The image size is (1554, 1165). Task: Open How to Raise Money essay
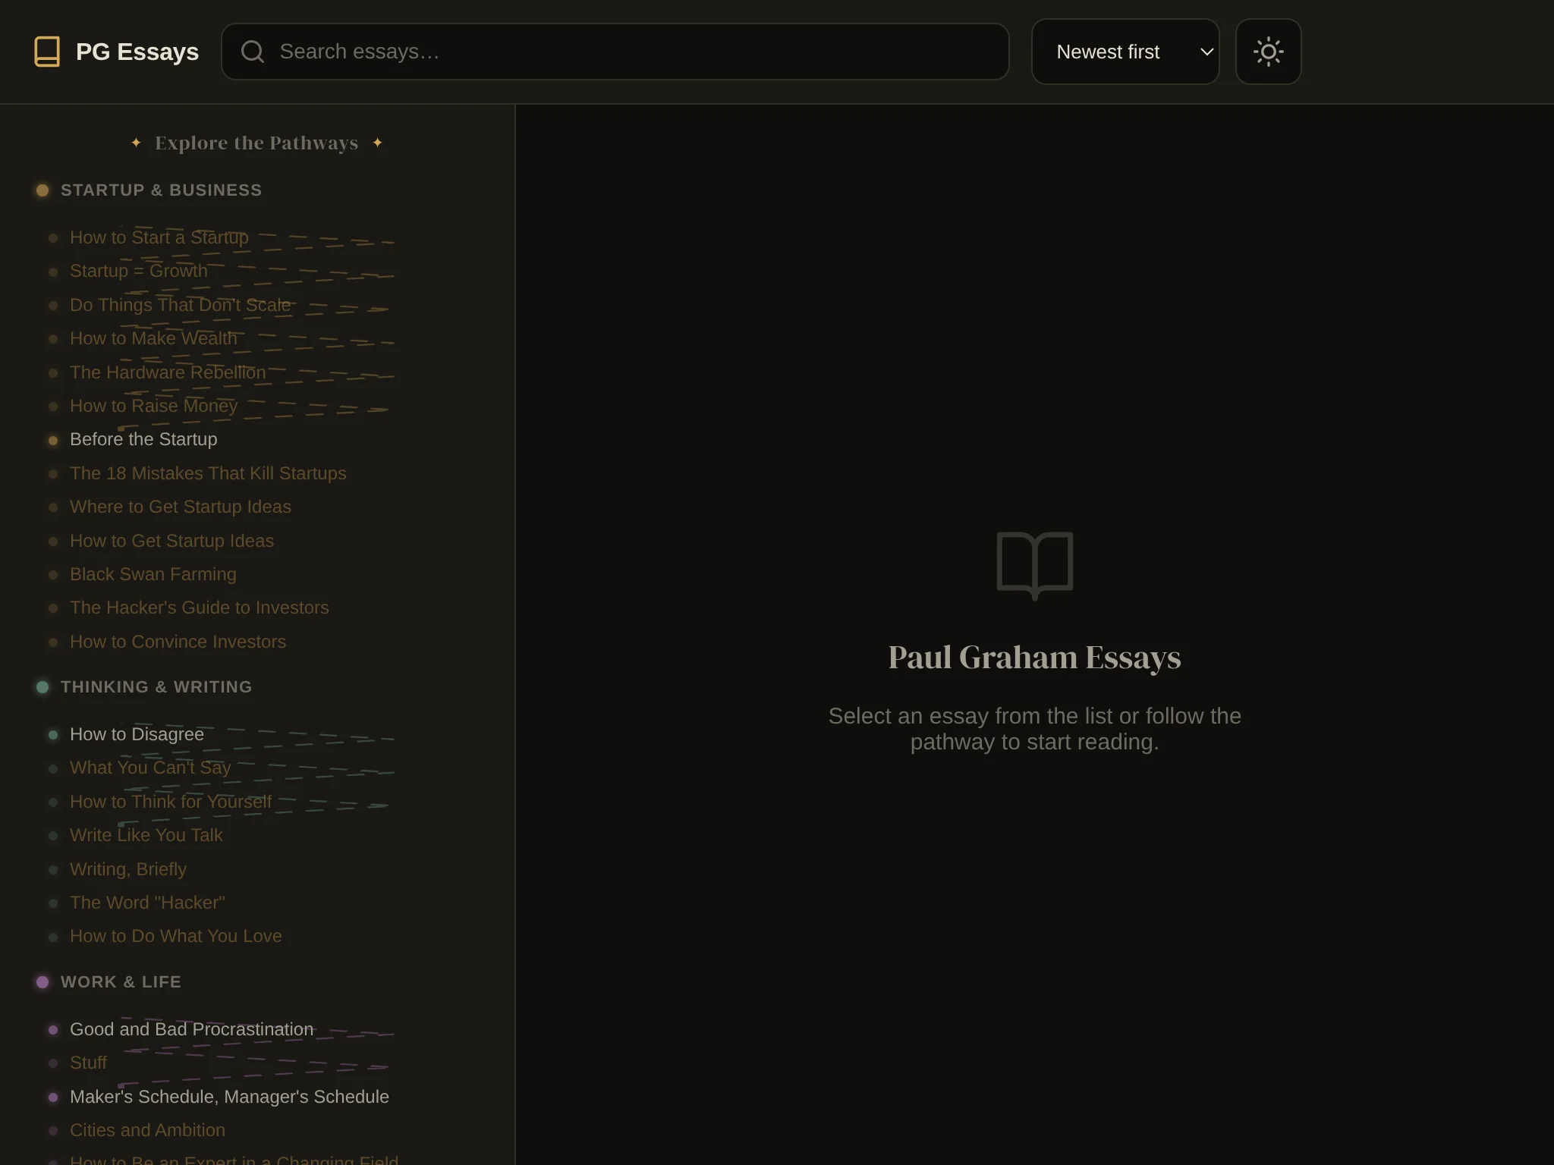[153, 406]
